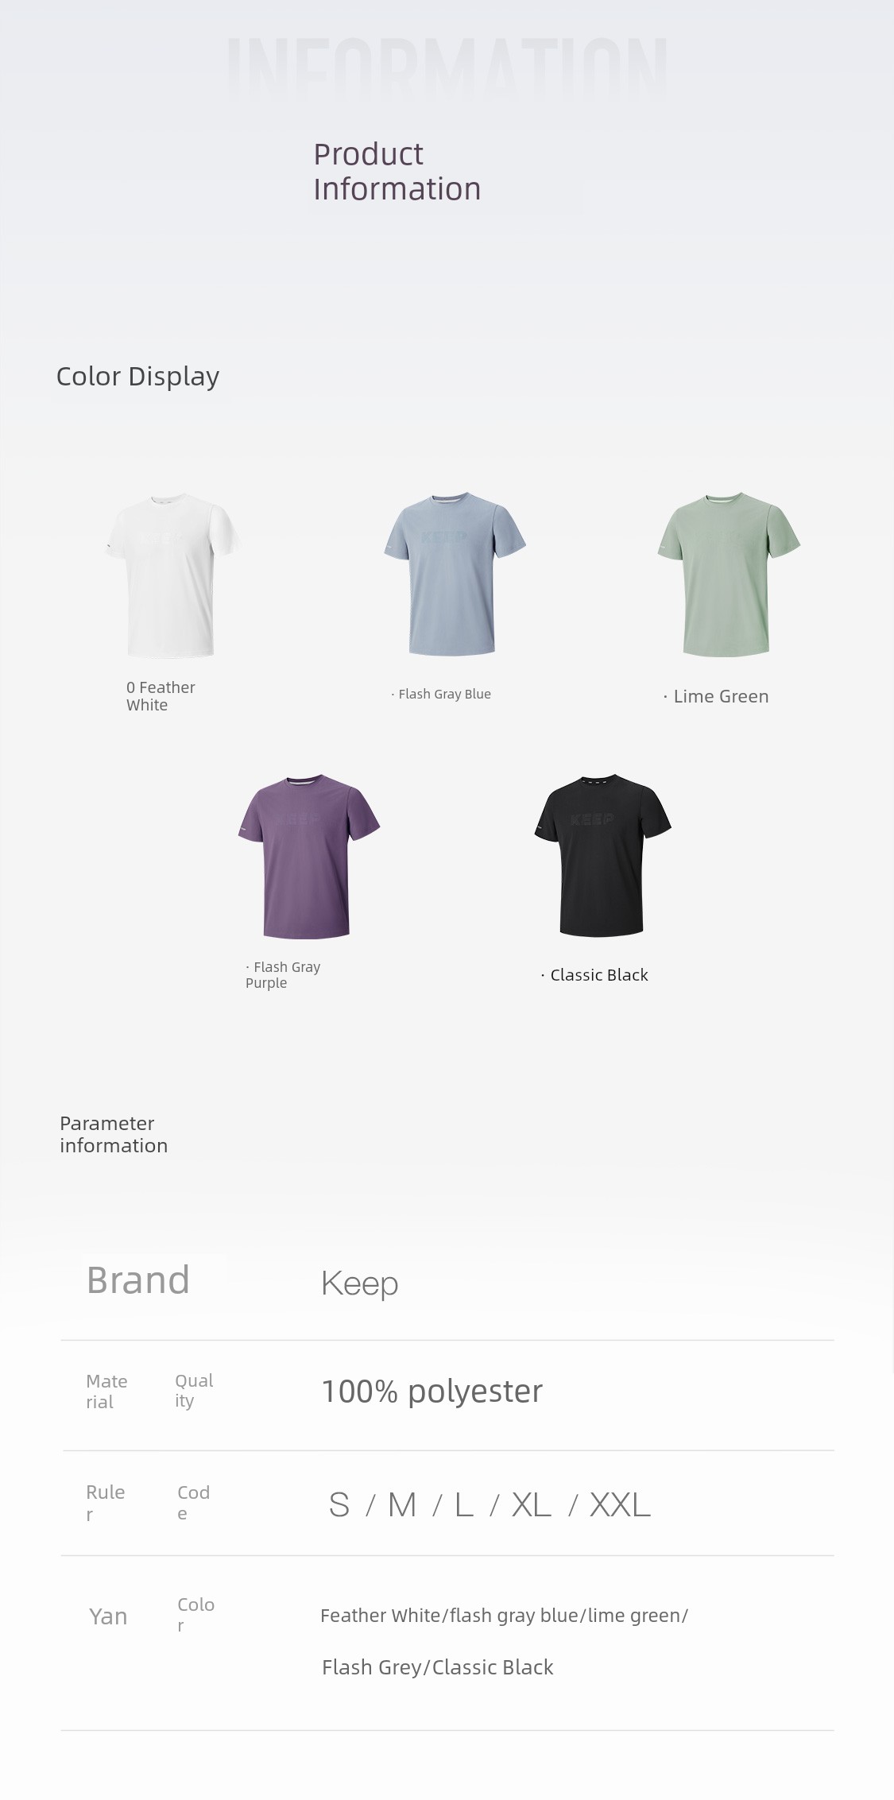Click the Lime Green color label

[716, 696]
